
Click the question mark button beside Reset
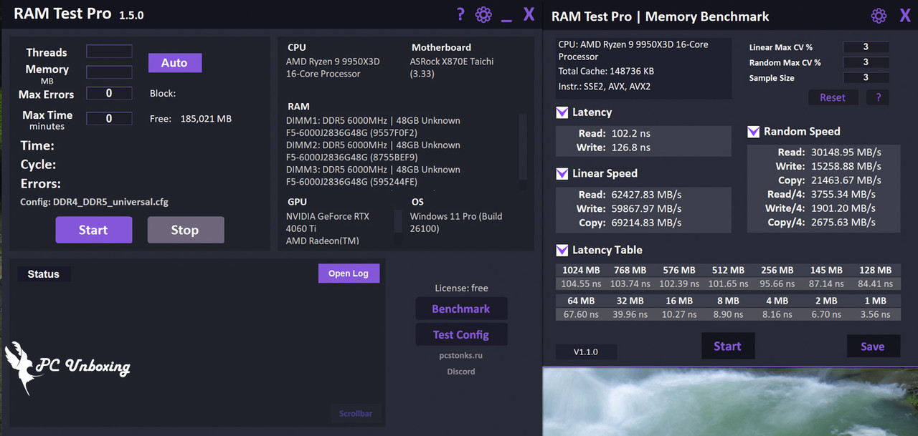[x=879, y=97]
